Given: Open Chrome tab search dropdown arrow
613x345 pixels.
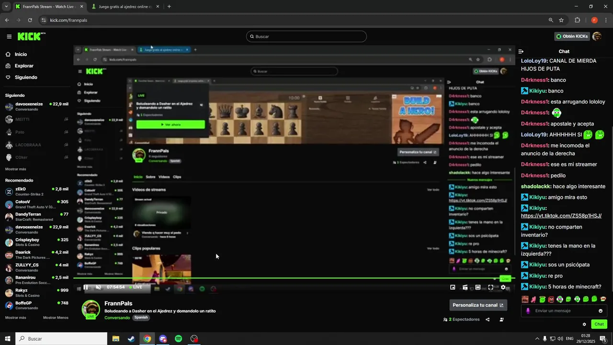Looking at the screenshot, I should (x=6, y=7).
